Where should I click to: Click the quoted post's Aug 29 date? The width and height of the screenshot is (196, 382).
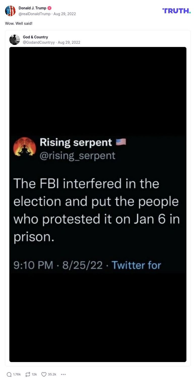69,42
